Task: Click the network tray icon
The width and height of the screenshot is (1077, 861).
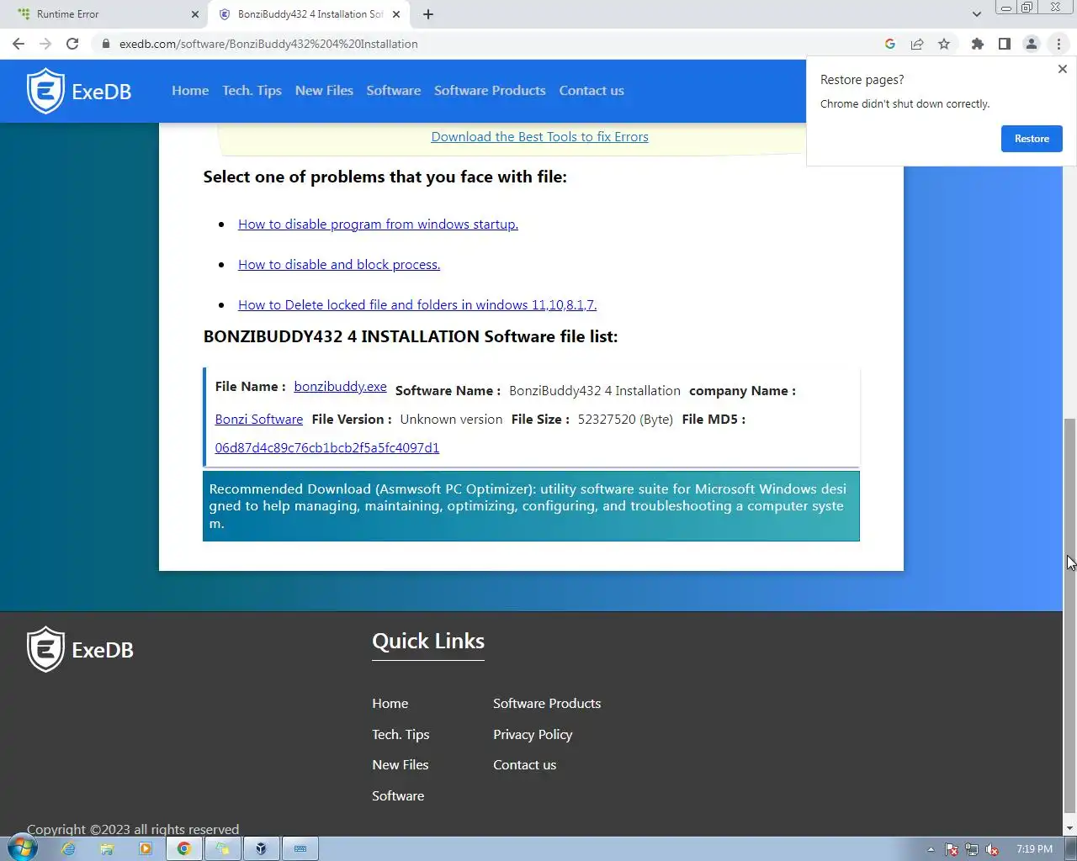Action: pos(972,849)
